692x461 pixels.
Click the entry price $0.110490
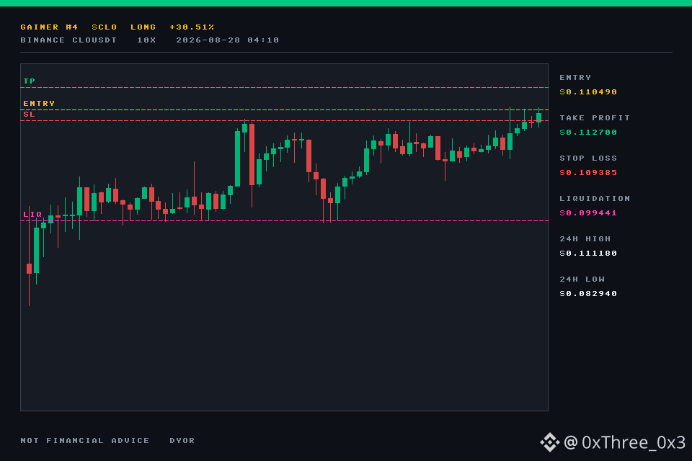588,92
